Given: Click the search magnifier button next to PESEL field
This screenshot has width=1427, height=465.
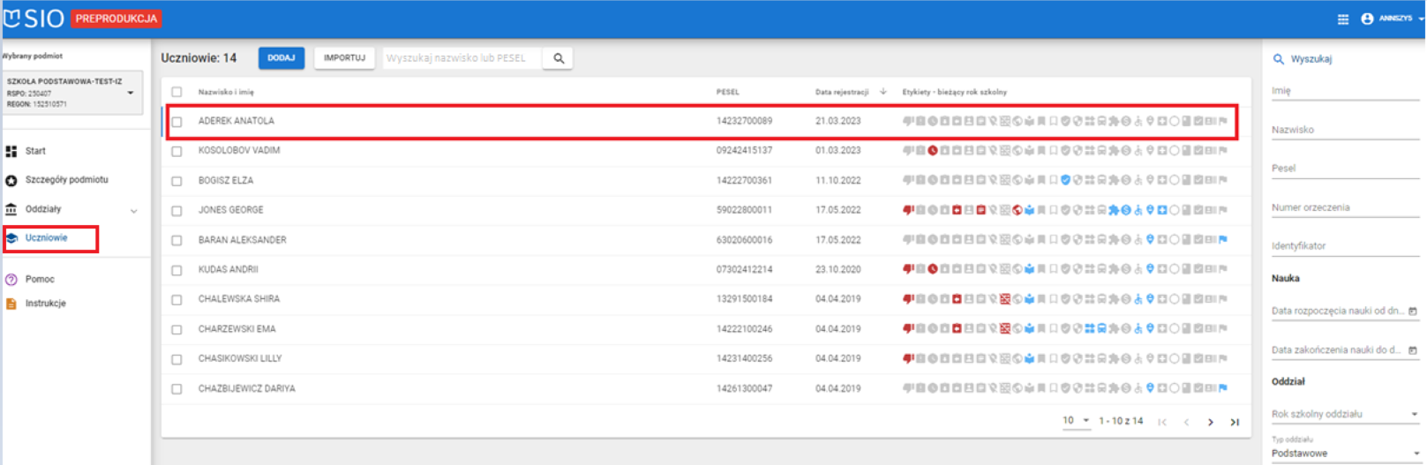Looking at the screenshot, I should point(558,58).
